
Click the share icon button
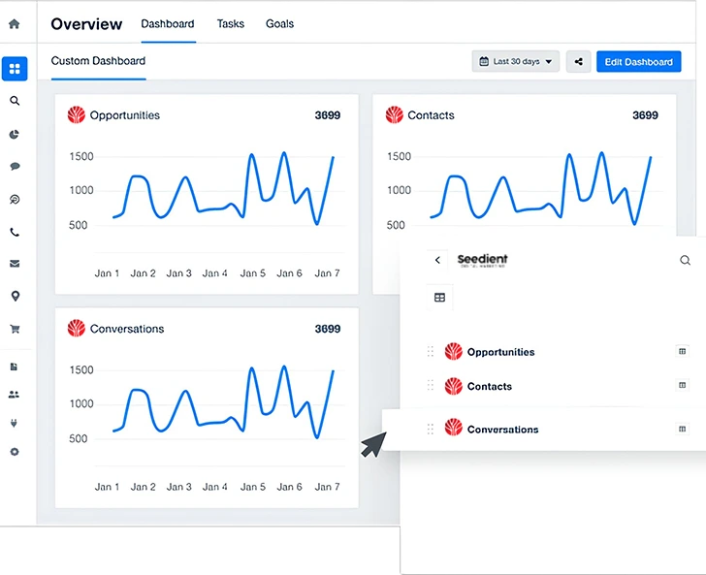coord(579,62)
